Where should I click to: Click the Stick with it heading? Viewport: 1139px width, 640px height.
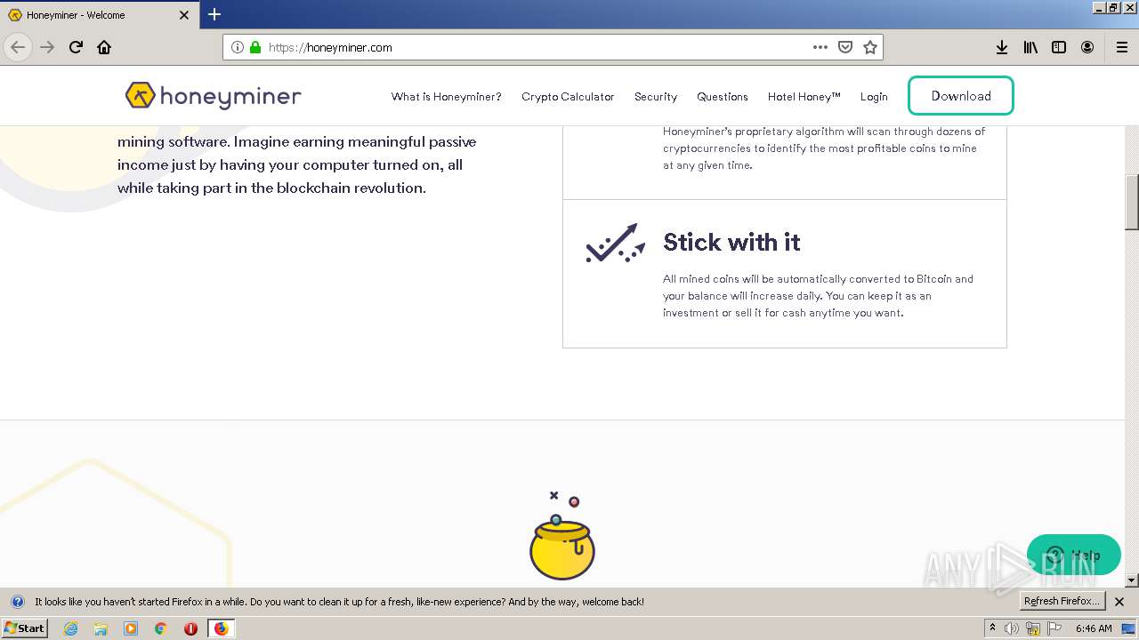tap(731, 243)
